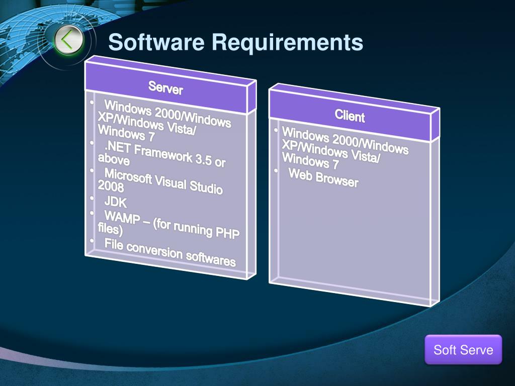Open the Soft Serve button
Viewport: 515px width, 386px height.
pos(463,350)
